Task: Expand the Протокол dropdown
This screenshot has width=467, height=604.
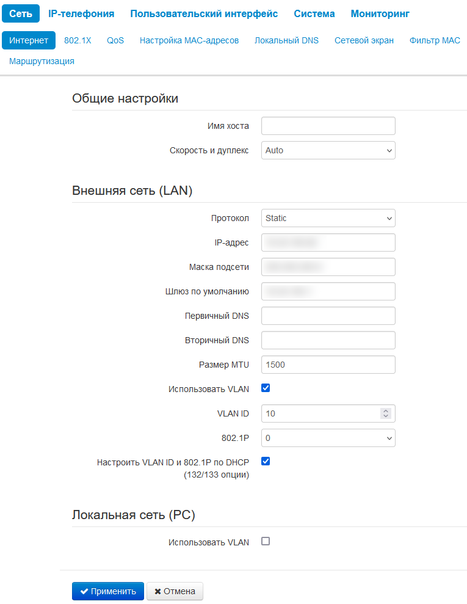Action: tap(328, 218)
